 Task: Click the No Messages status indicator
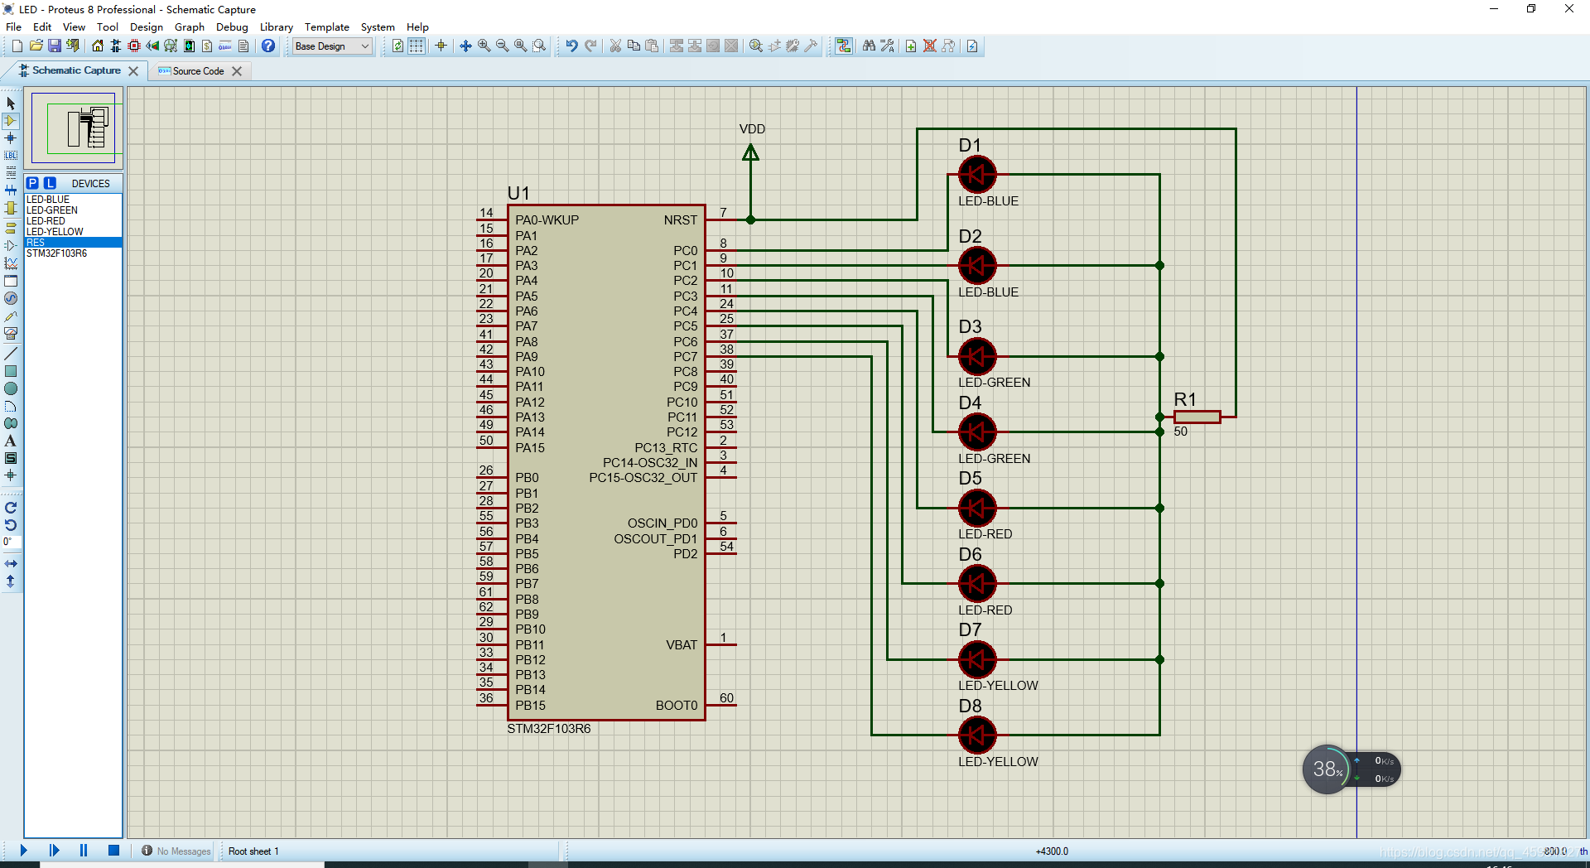(176, 851)
